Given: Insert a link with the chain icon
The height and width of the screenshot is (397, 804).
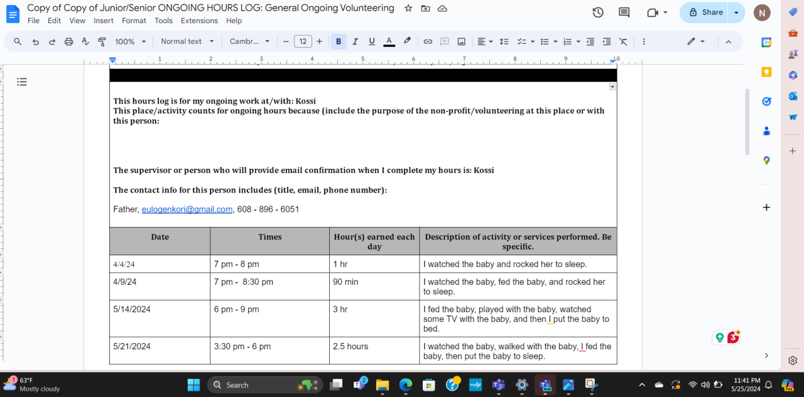Looking at the screenshot, I should tap(428, 41).
